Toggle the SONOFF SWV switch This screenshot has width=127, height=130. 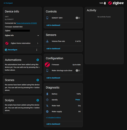pos(78,18)
